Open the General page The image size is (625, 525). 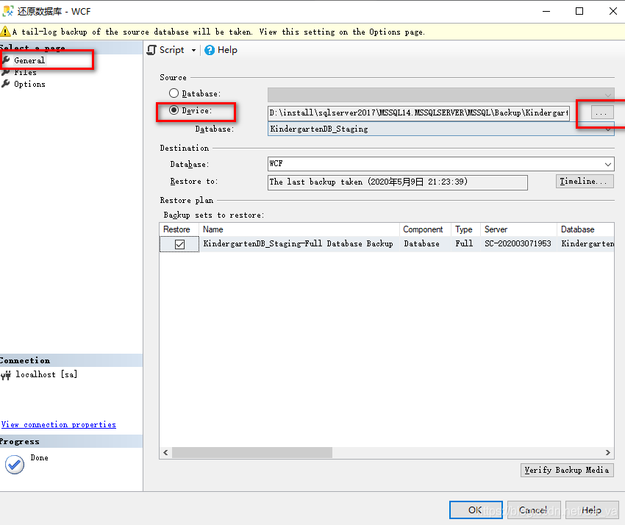(29, 60)
